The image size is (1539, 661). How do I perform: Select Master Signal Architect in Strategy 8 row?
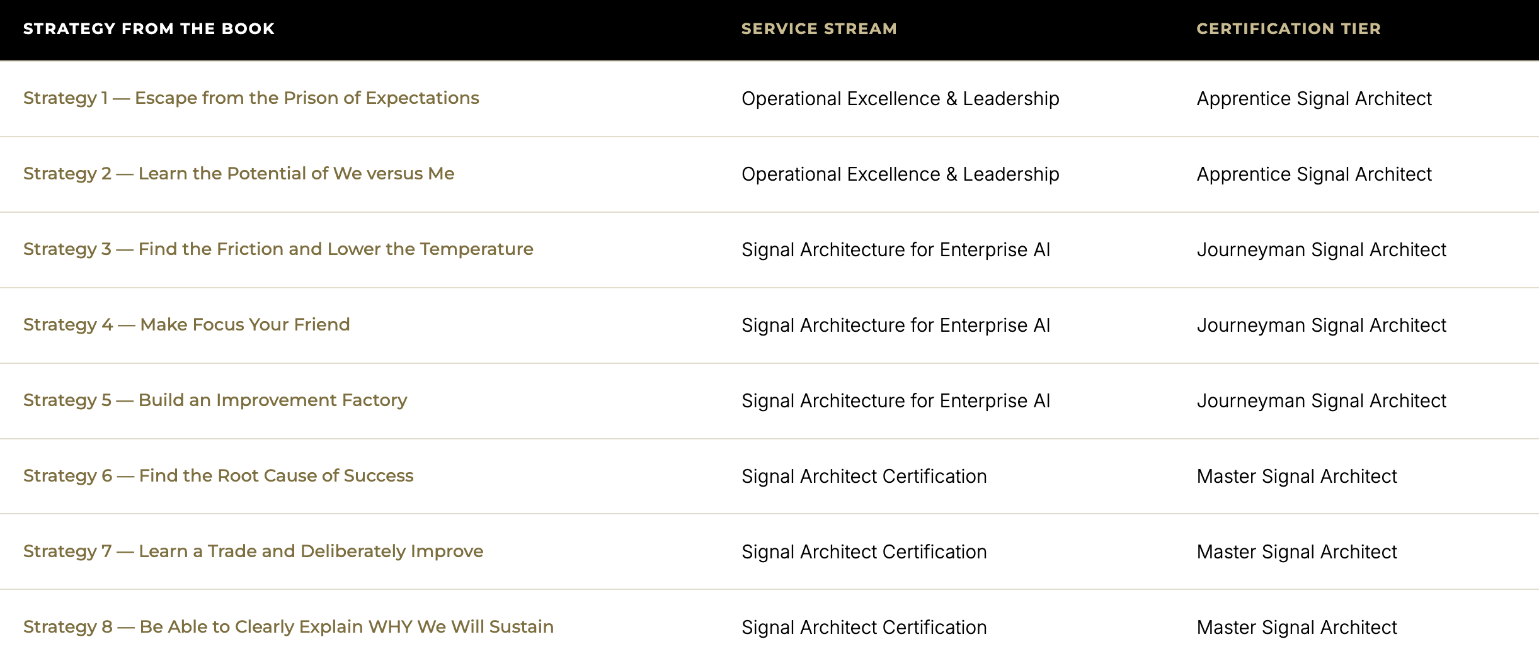coord(1296,628)
